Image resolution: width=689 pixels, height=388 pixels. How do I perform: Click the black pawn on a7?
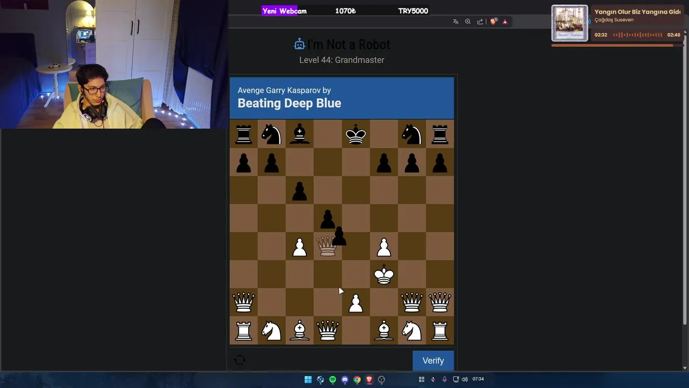pos(243,163)
